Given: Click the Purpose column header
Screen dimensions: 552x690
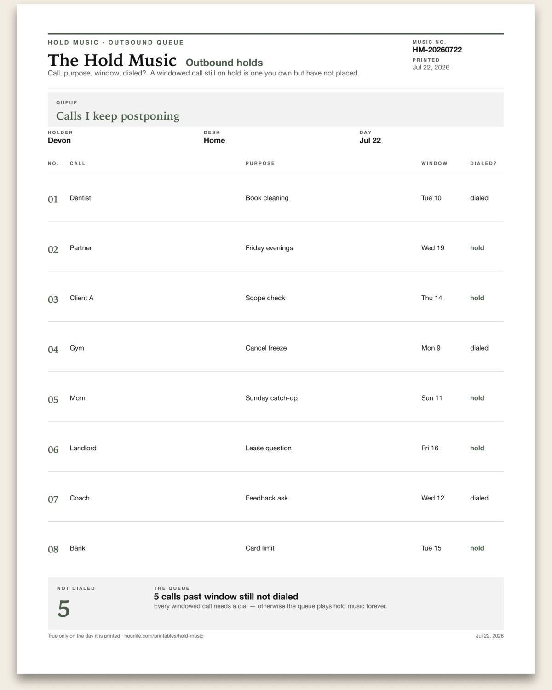Looking at the screenshot, I should pyautogui.click(x=260, y=163).
